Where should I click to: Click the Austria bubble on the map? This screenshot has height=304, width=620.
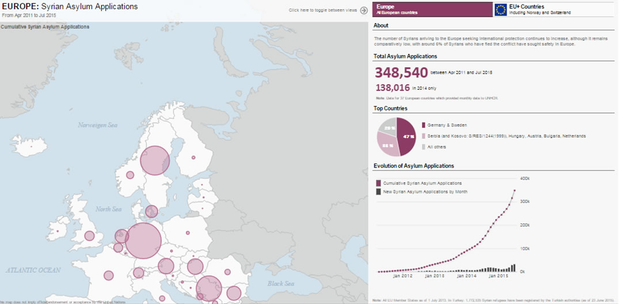166,266
